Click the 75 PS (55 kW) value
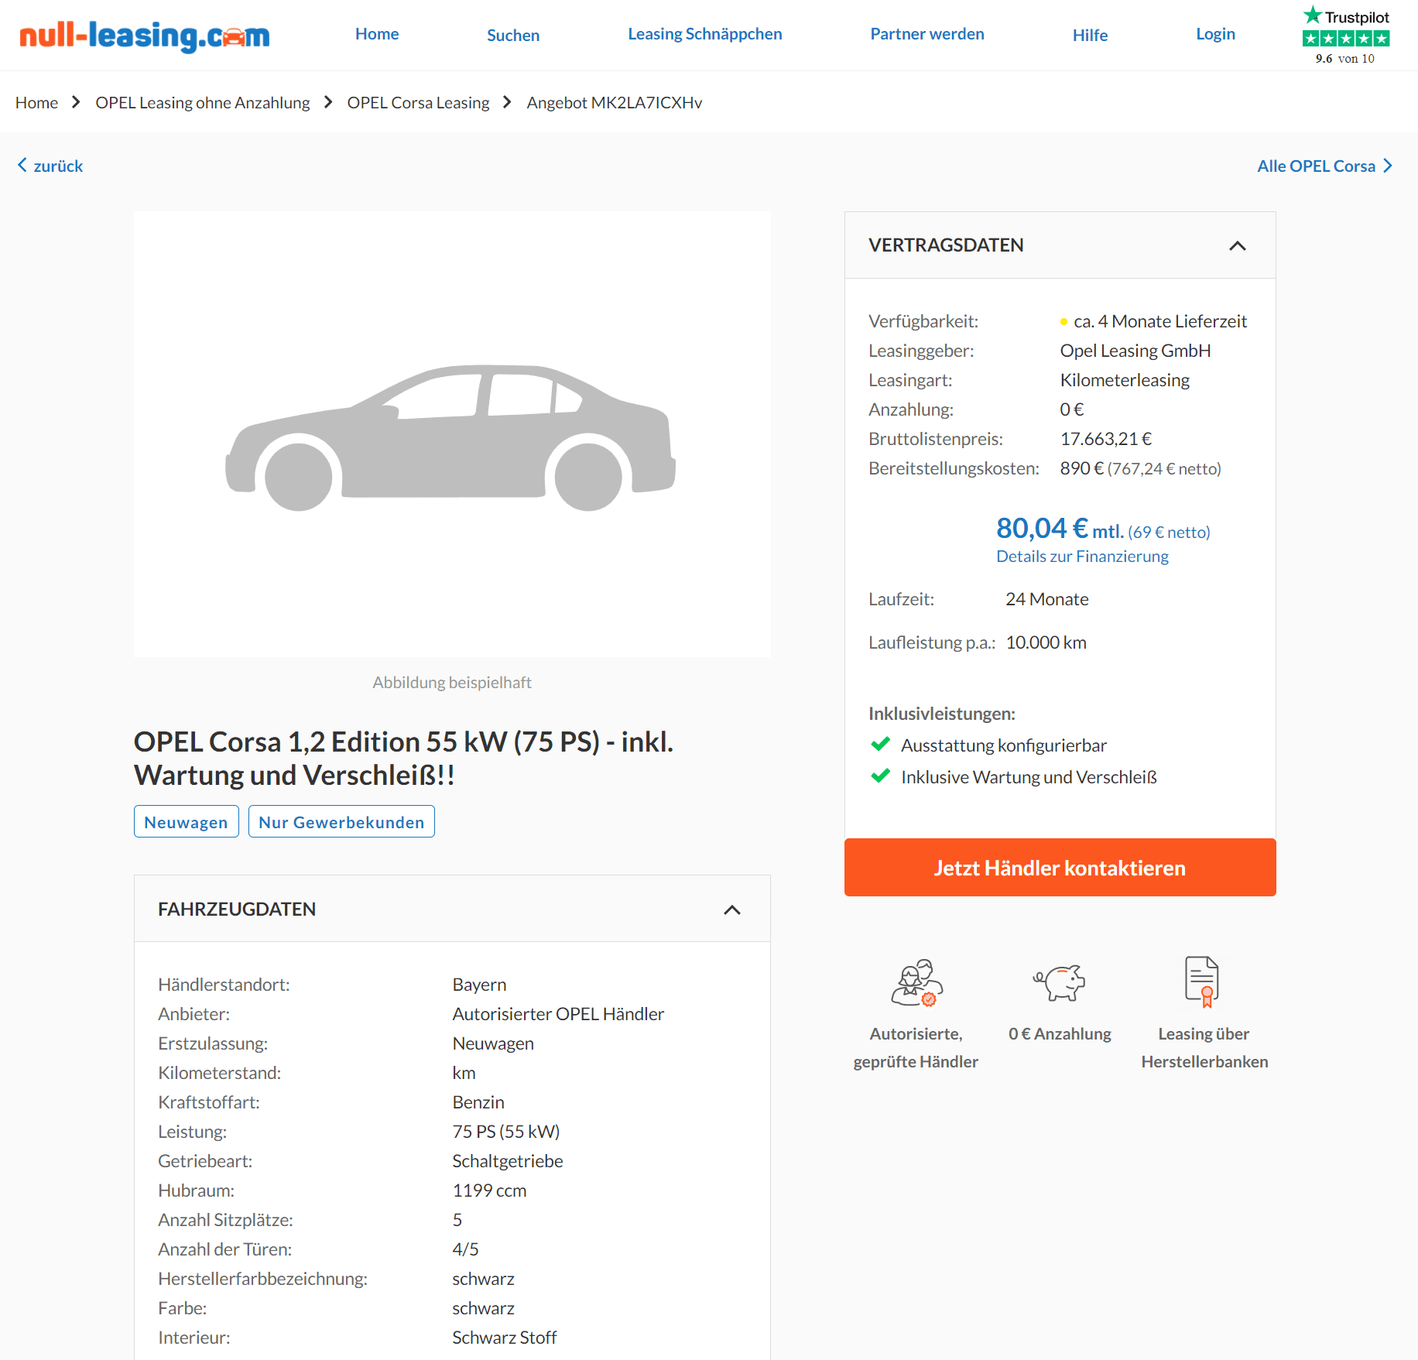 506,1132
